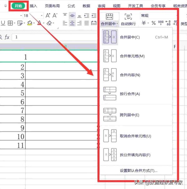The height and width of the screenshot is (189, 187).
Task: Open the 开发工具 tab
Action: coord(136,6)
